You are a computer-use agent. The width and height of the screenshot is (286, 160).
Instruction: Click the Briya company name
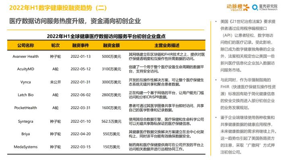(x=25, y=134)
